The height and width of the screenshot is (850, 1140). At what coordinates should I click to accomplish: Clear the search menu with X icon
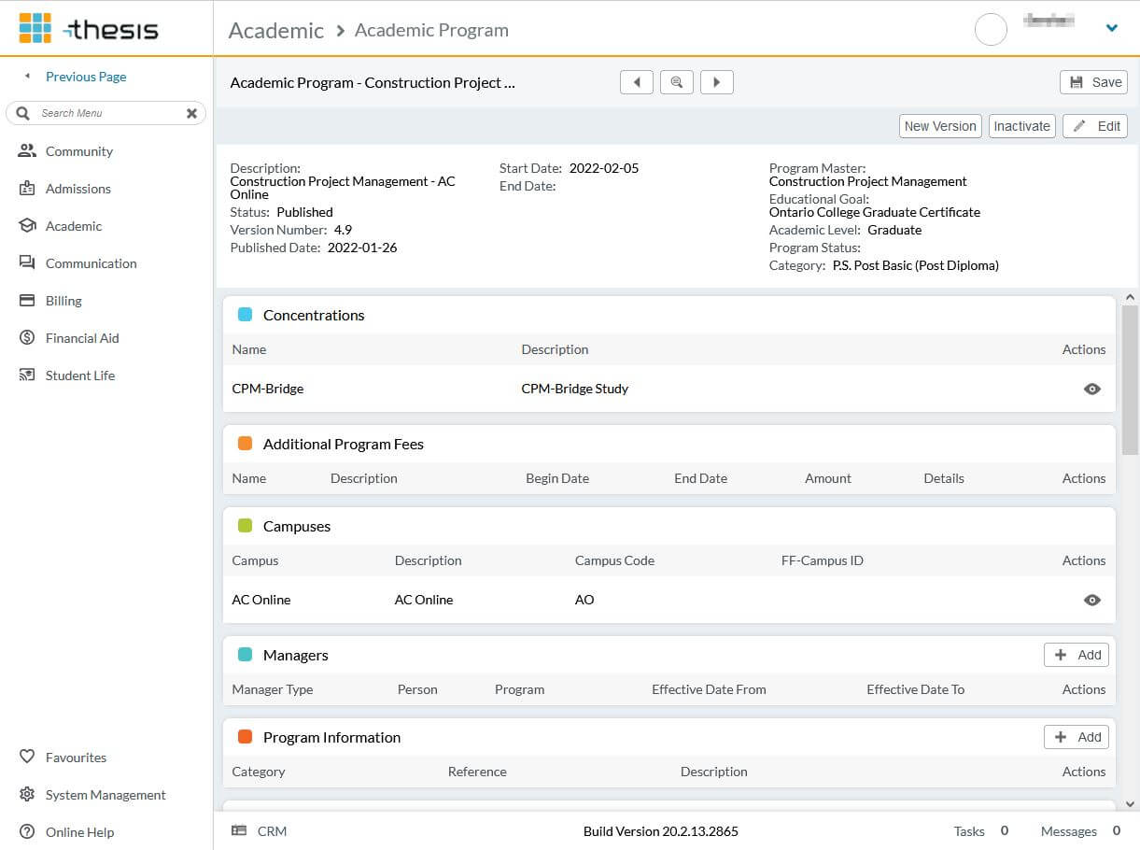(191, 113)
